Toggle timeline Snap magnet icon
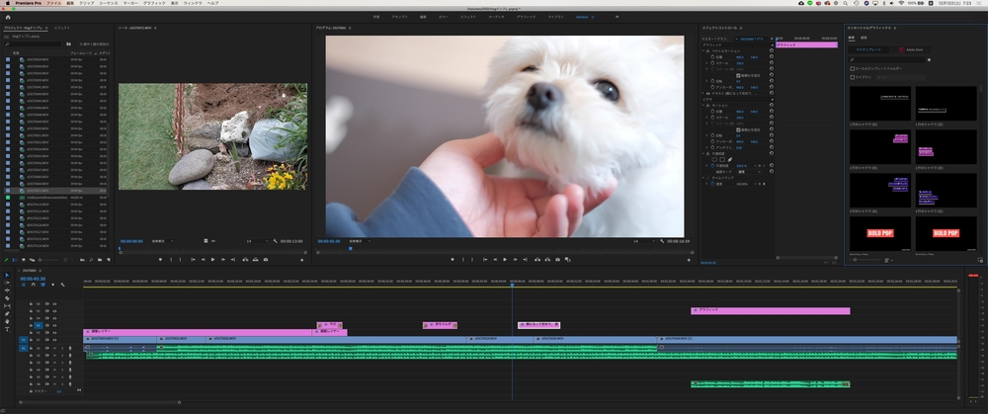This screenshot has height=414, width=988. pyautogui.click(x=34, y=285)
